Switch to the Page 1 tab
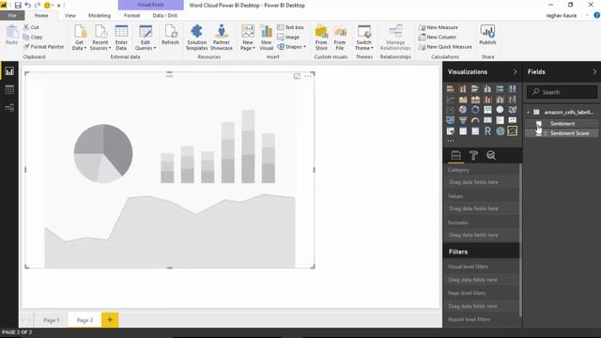Screen dimensions: 601x338 coord(51,320)
